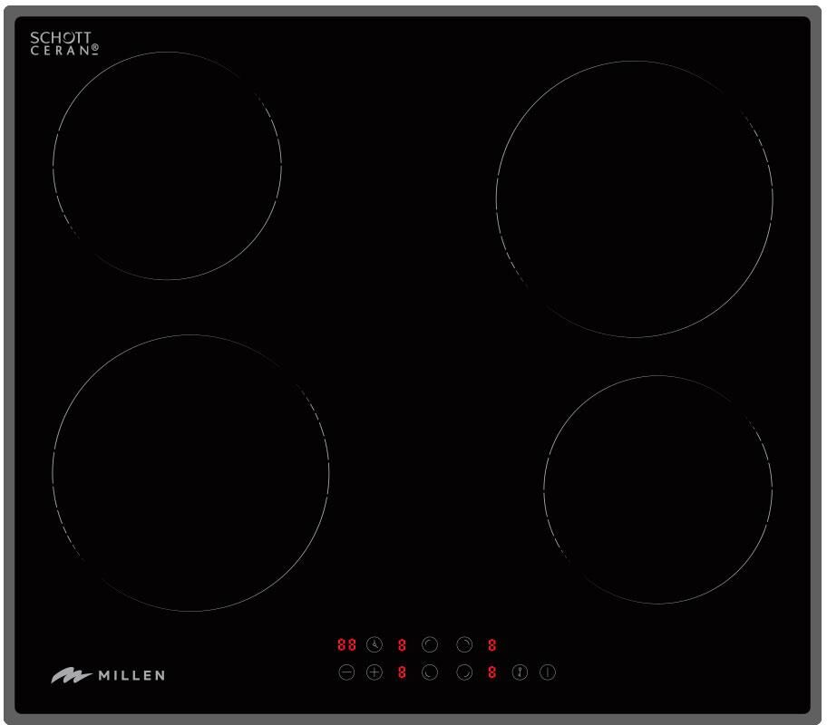Tap the minus button to decrease power
827x725 pixels.
click(x=346, y=672)
